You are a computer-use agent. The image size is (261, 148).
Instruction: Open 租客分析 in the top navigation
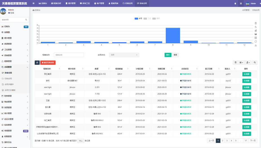pyautogui.click(x=56, y=3)
